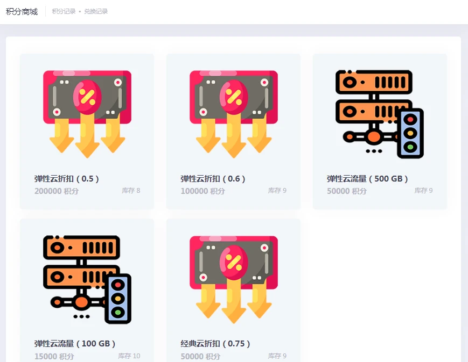Click the 经典云折扣 ( 0.75 ) product title
This screenshot has width=468, height=362.
pos(215,344)
